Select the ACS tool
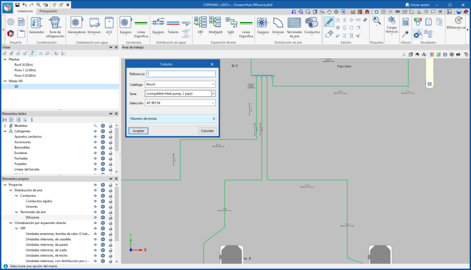 (109, 25)
